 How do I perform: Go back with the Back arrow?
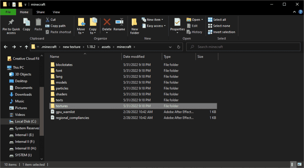(x=6, y=47)
